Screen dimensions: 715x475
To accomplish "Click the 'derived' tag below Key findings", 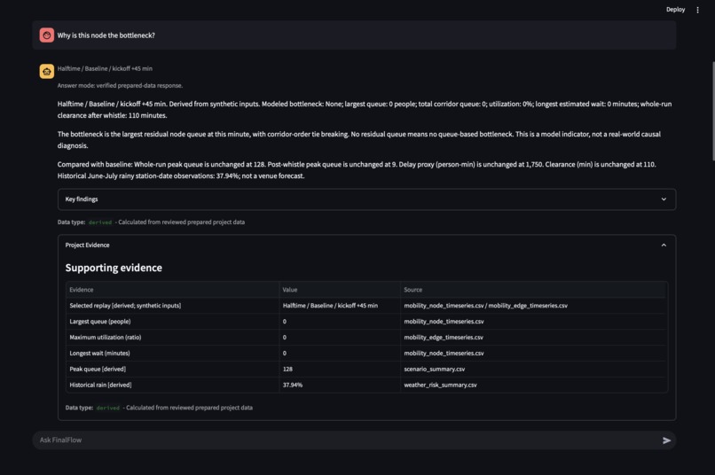I will (100, 222).
